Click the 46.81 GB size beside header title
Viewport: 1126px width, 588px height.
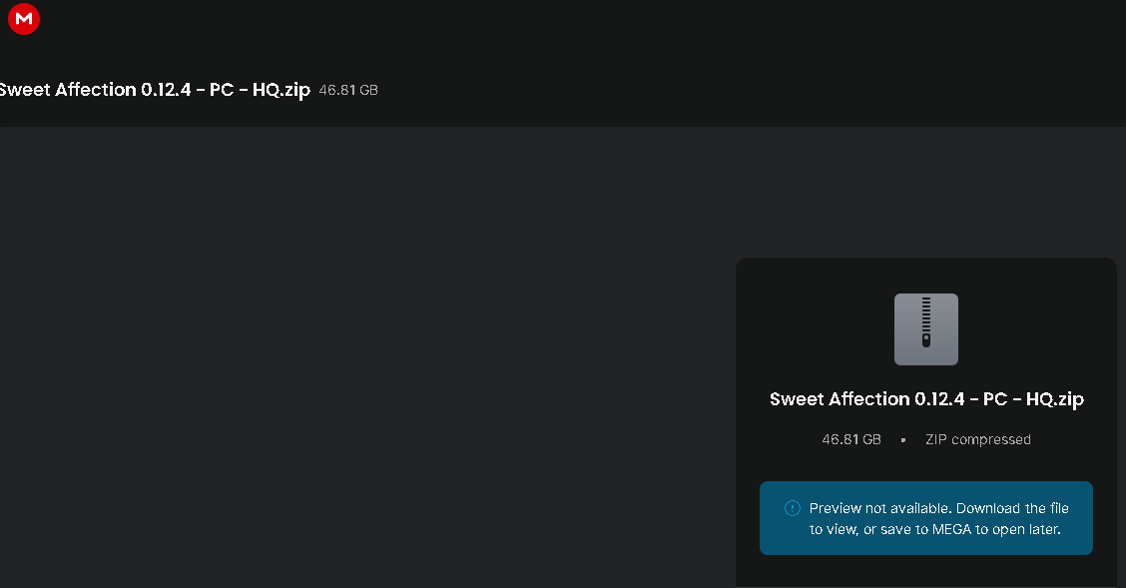[348, 91]
